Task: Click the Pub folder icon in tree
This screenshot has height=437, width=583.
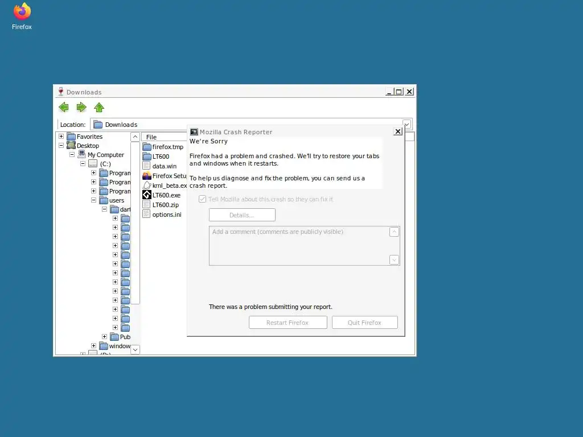Action: (x=114, y=337)
